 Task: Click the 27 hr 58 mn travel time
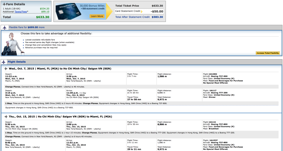coord(134,99)
